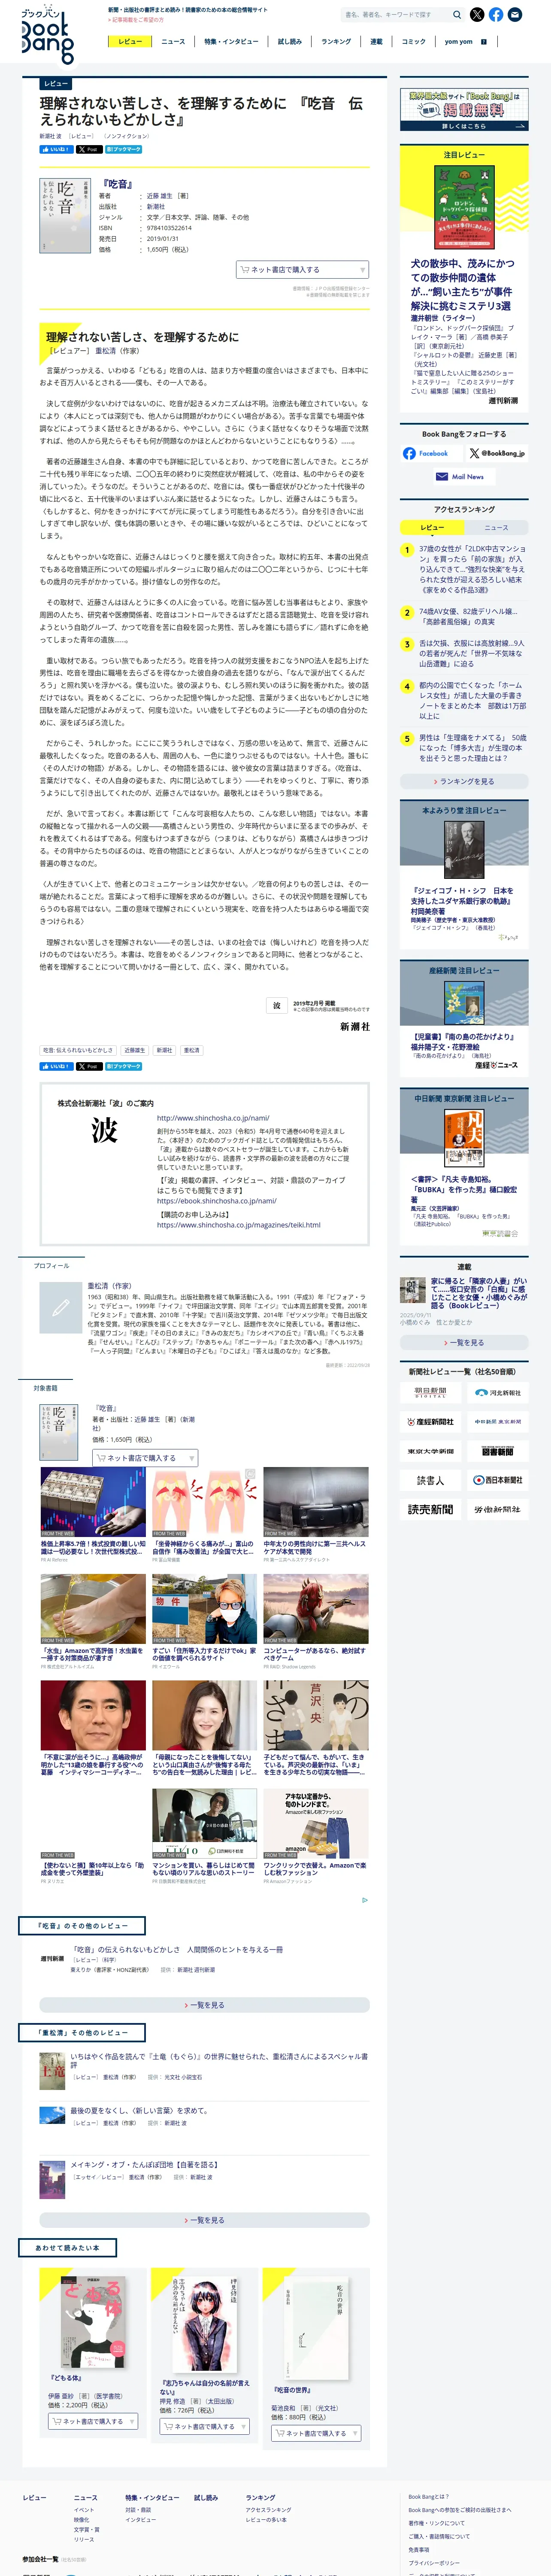This screenshot has height=2576, width=551.
Task: Open mail icon in the header
Action: pos(515,15)
